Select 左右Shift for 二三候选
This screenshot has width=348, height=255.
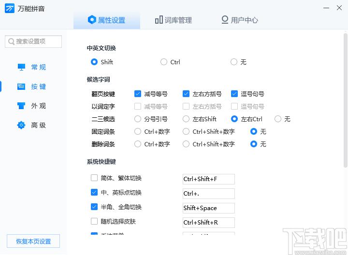pos(186,119)
